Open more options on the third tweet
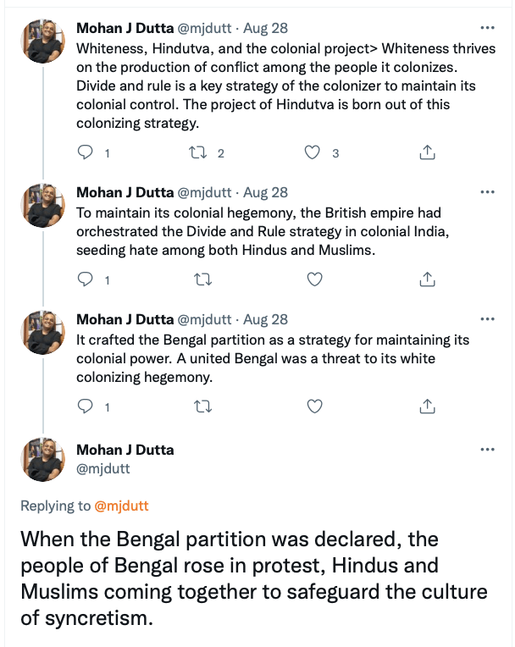Viewport: 515px width, 647px height. [487, 319]
